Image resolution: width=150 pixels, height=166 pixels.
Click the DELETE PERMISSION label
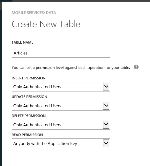29,116
